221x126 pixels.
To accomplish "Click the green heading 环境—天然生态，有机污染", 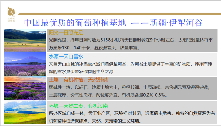I will click(x=78, y=106).
